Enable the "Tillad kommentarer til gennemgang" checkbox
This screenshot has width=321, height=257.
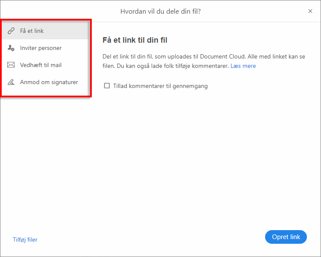[x=107, y=86]
